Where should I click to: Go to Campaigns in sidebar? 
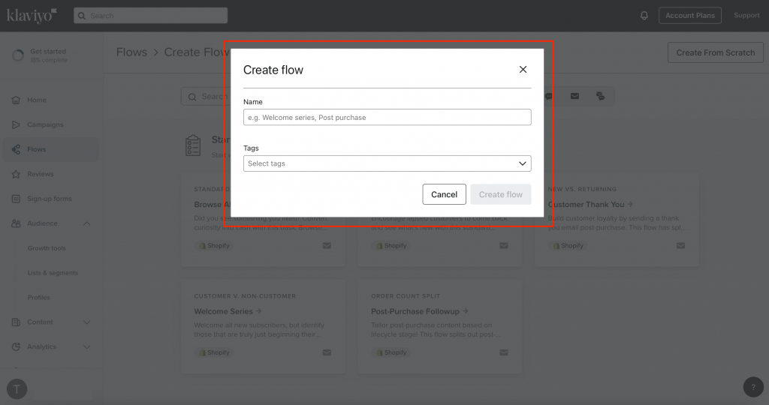(x=45, y=124)
